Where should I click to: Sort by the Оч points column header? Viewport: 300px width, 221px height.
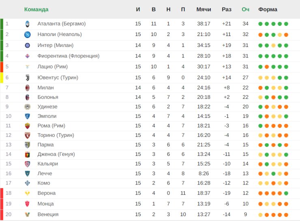tap(245, 9)
